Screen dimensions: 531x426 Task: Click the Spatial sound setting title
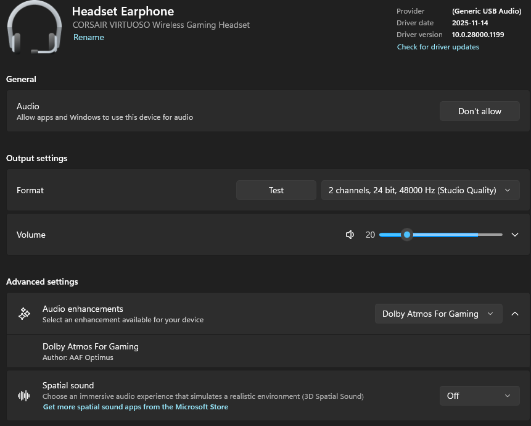point(68,385)
